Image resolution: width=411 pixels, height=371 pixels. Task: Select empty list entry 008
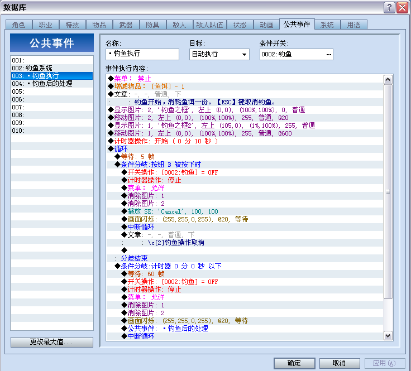pos(52,115)
